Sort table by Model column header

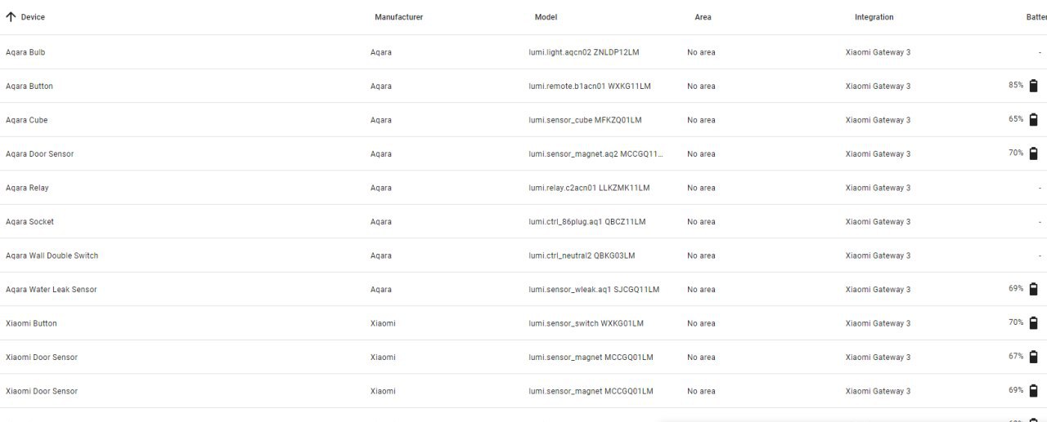[546, 17]
